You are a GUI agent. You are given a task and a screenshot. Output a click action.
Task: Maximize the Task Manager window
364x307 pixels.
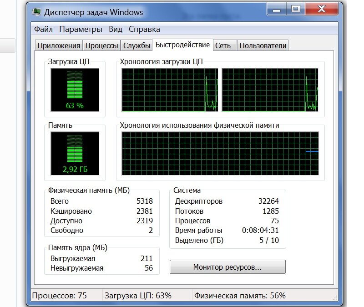click(x=295, y=9)
